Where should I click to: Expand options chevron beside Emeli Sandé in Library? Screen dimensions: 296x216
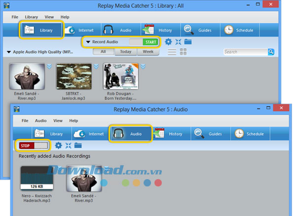49,66
